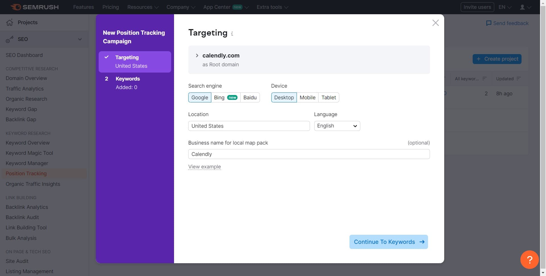
Task: Open the EN language menu
Action: [504, 7]
